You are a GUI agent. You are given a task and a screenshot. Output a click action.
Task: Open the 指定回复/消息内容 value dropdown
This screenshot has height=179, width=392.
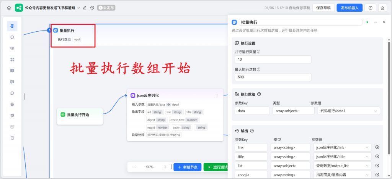click(342, 175)
